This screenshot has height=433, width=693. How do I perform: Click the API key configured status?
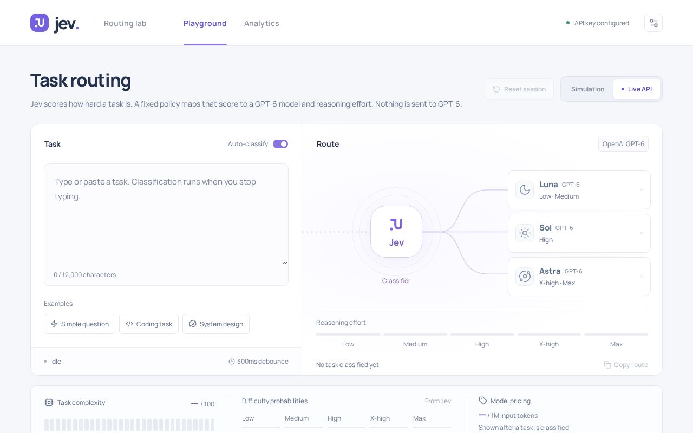click(x=598, y=23)
